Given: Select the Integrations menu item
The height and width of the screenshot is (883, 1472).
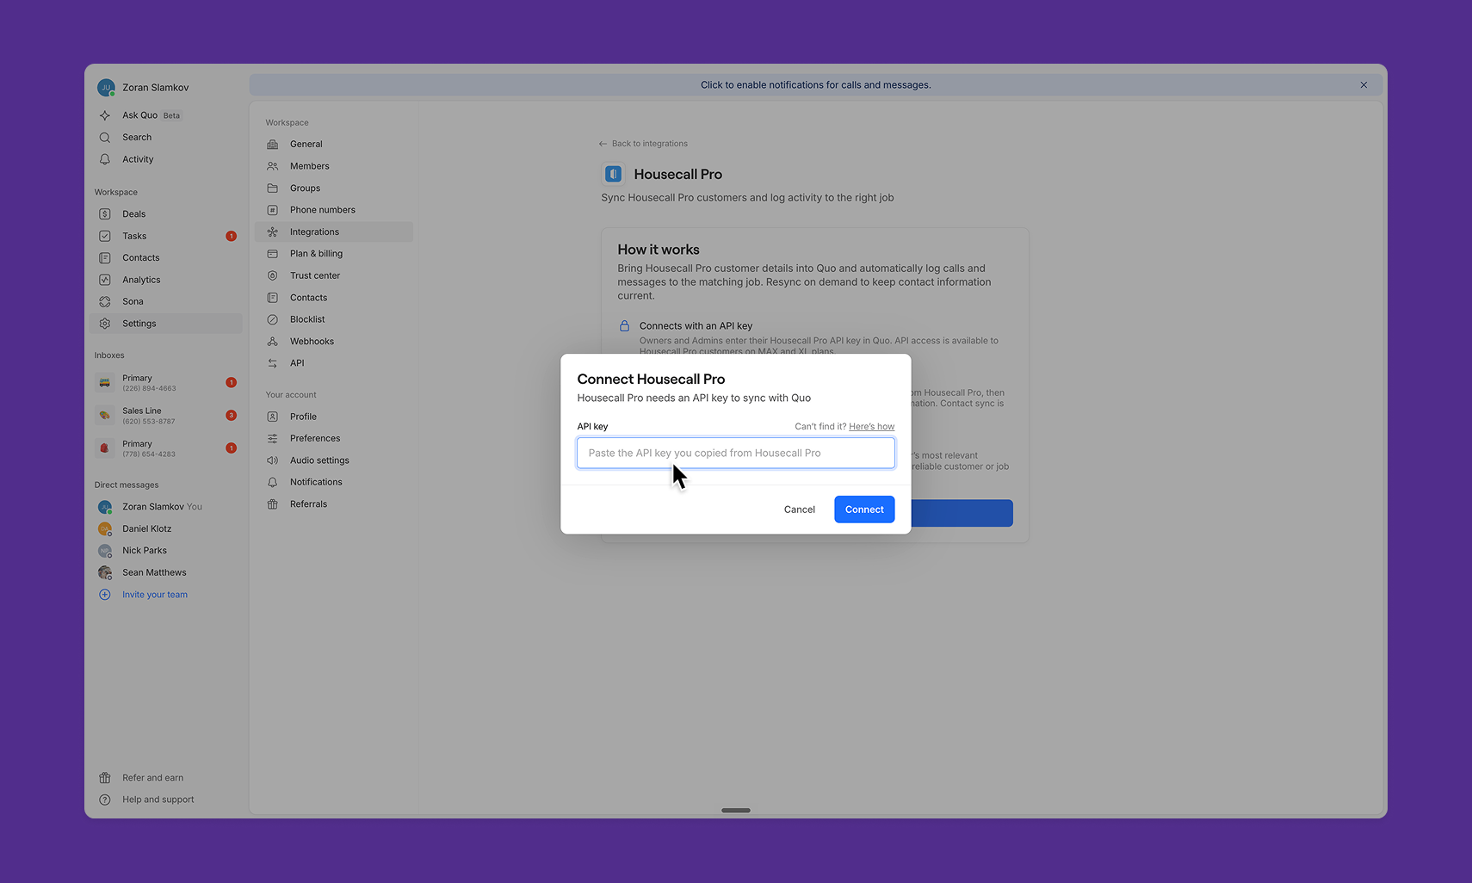Looking at the screenshot, I should click(334, 232).
